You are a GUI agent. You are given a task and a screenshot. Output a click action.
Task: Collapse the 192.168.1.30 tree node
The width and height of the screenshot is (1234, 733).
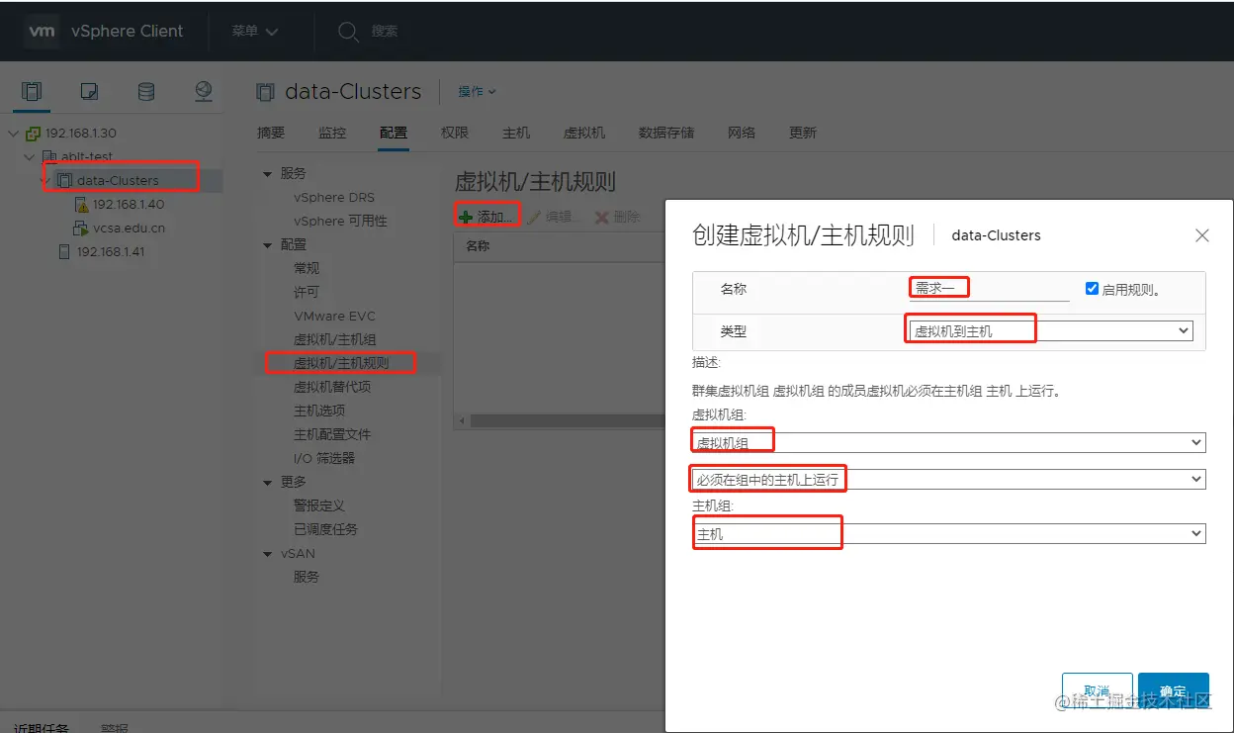[13, 133]
